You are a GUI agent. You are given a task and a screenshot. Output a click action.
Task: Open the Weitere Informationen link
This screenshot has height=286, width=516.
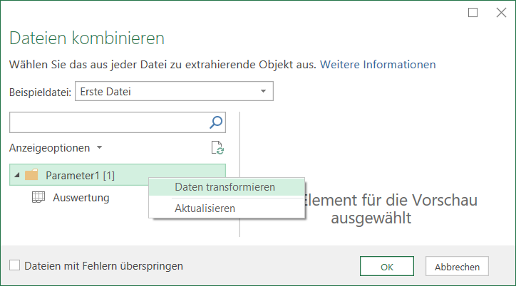[378, 64]
